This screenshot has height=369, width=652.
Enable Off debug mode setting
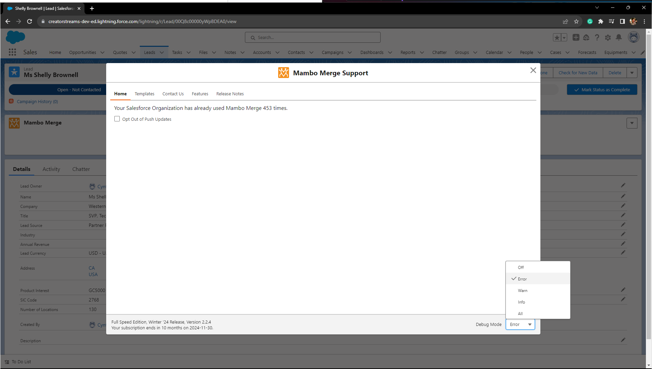pos(520,267)
